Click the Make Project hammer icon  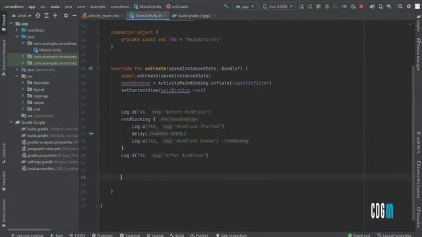pyautogui.click(x=226, y=7)
